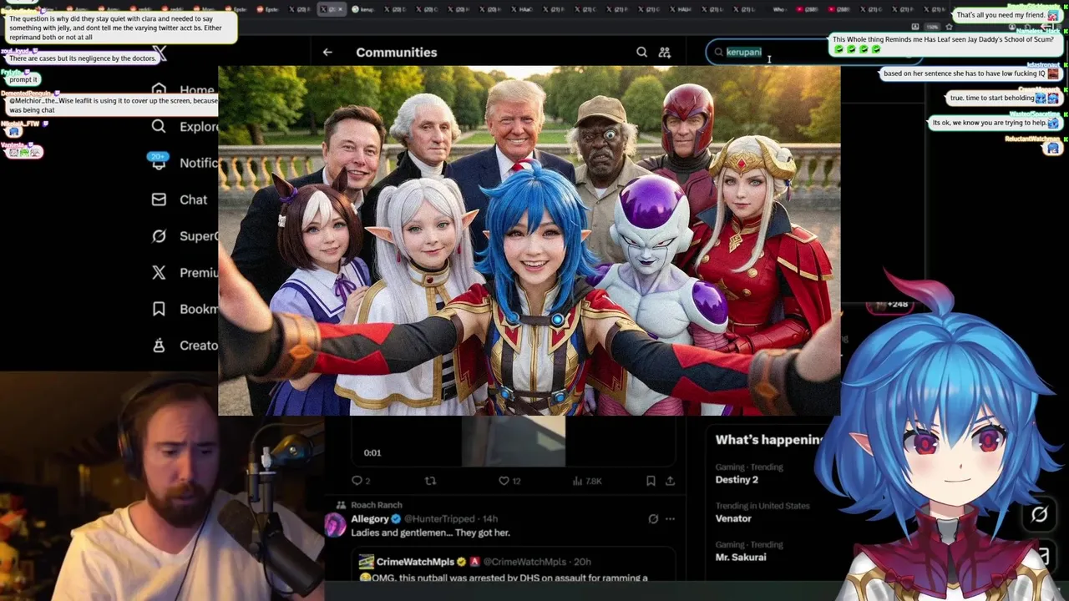
Task: Open Notifications bell with the 20+ badge
Action: [159, 162]
